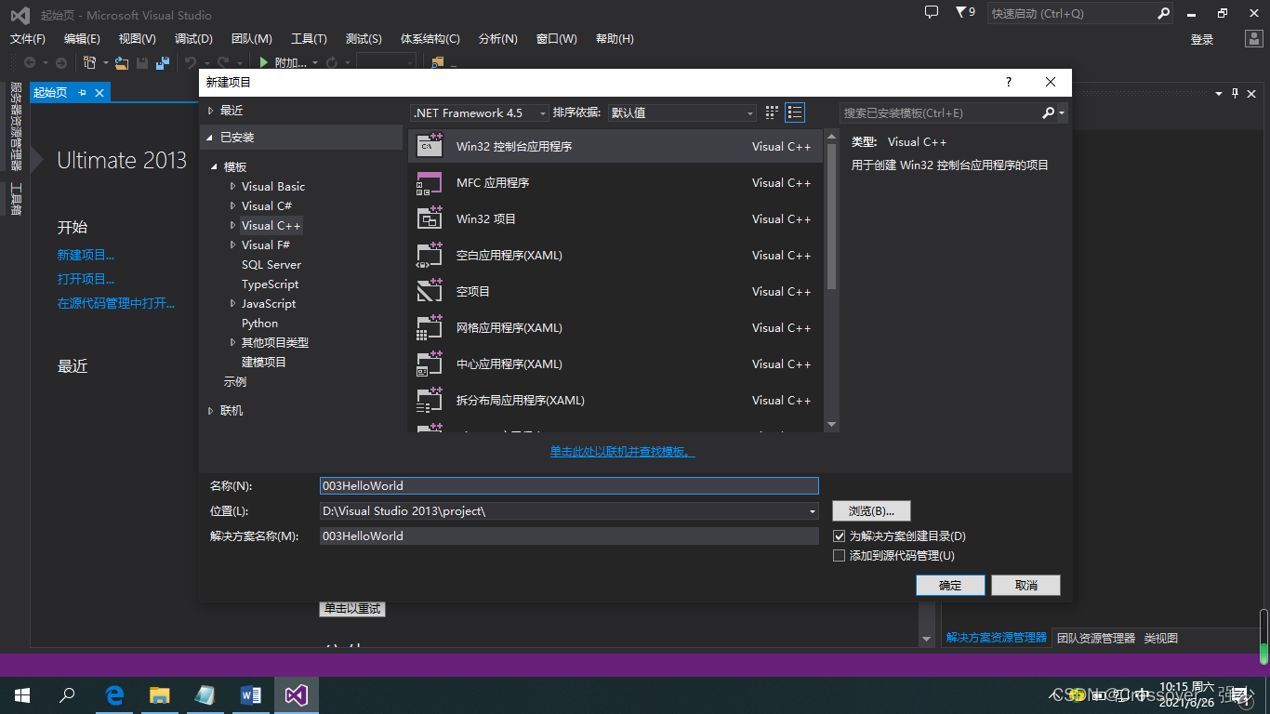
Task: Open the 体系结构(C) menu
Action: (x=430, y=38)
